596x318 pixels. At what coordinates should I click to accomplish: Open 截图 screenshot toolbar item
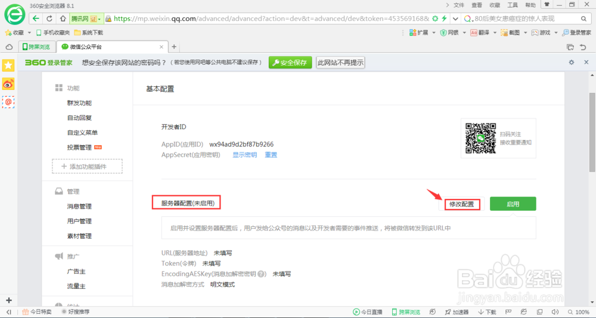coord(510,33)
